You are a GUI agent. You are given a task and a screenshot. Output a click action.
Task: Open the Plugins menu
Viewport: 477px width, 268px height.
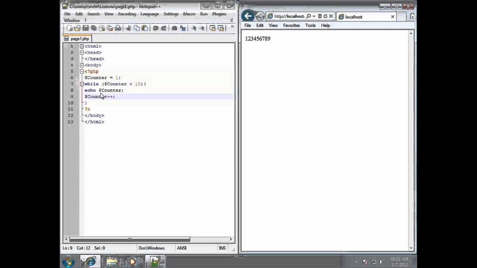219,14
